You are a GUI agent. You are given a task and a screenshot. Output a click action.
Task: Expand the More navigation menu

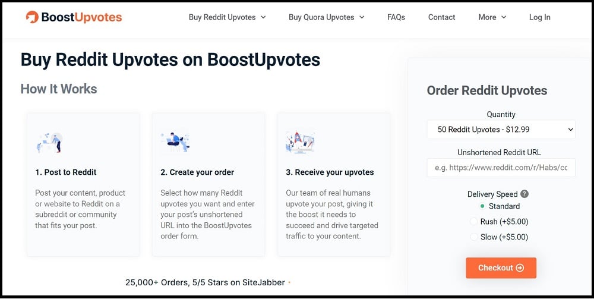point(492,17)
